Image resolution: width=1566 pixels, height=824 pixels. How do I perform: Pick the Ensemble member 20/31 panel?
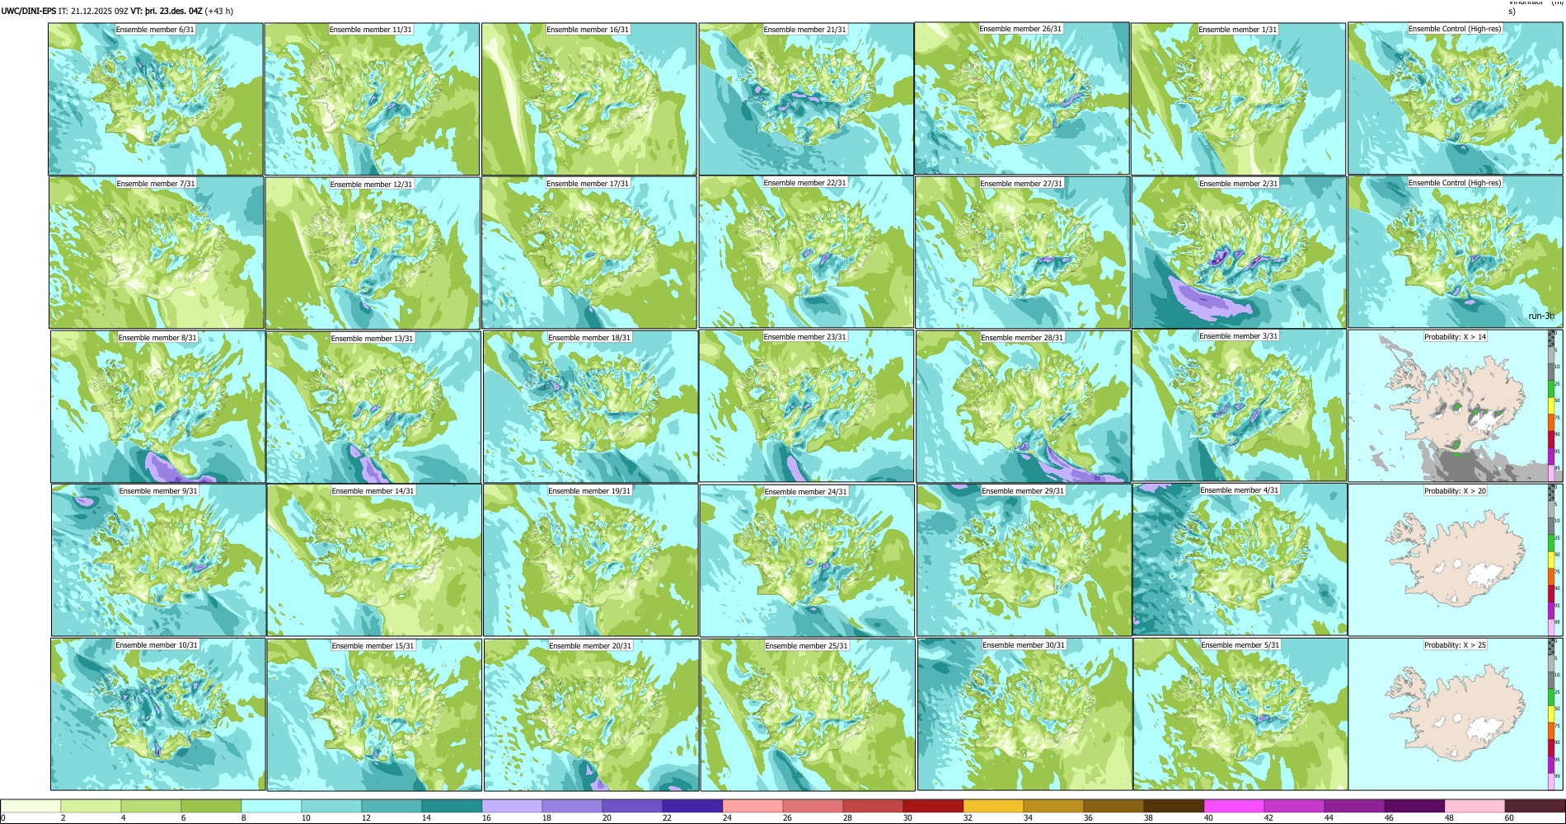pyautogui.click(x=592, y=715)
